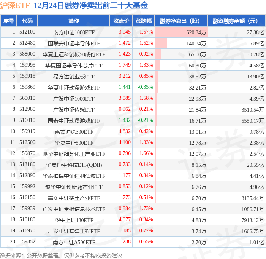The image size is (266, 259).
Task: Select fund name 国联安中证半导体ETF
Action: coord(74,43)
